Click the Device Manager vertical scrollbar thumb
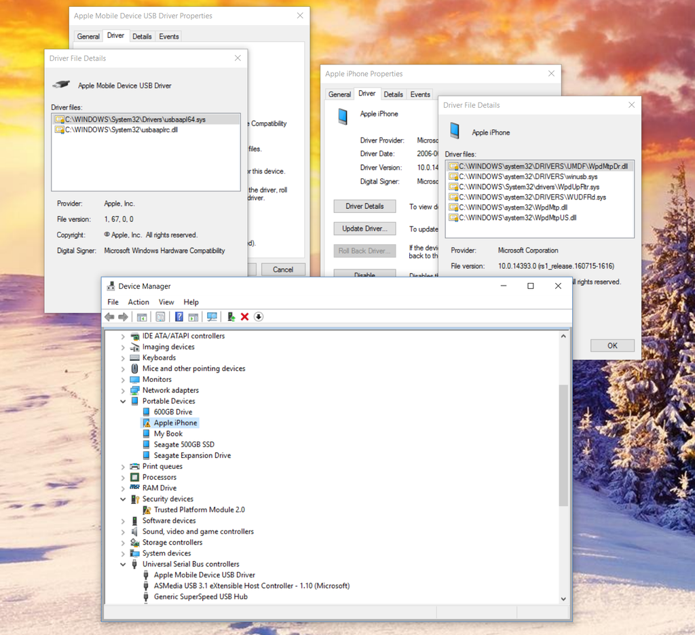This screenshot has height=635, width=695. tap(563, 444)
